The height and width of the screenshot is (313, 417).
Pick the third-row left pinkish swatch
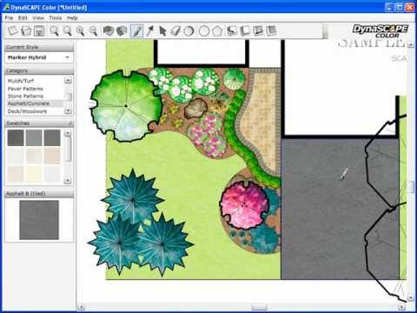16,174
